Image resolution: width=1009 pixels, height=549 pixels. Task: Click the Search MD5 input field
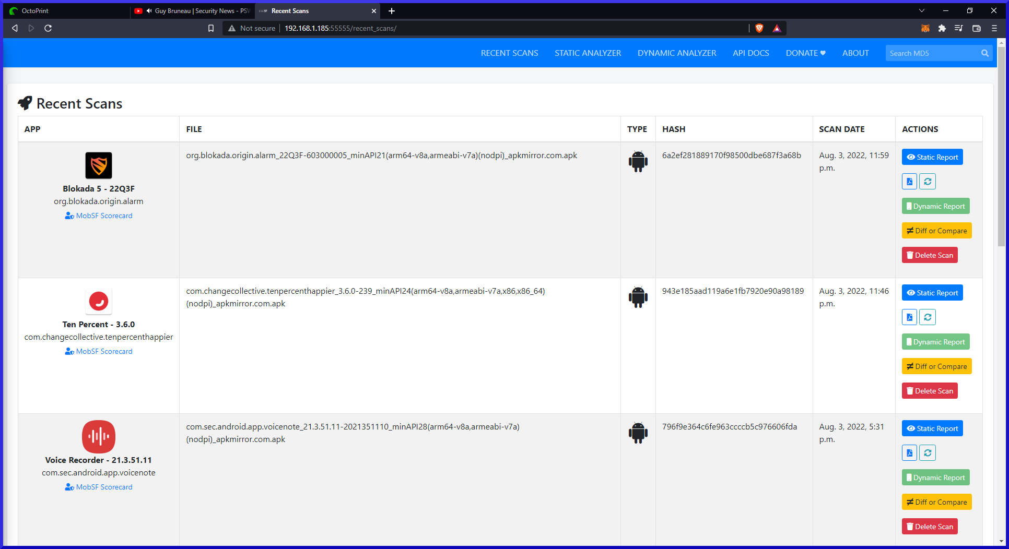(x=932, y=53)
